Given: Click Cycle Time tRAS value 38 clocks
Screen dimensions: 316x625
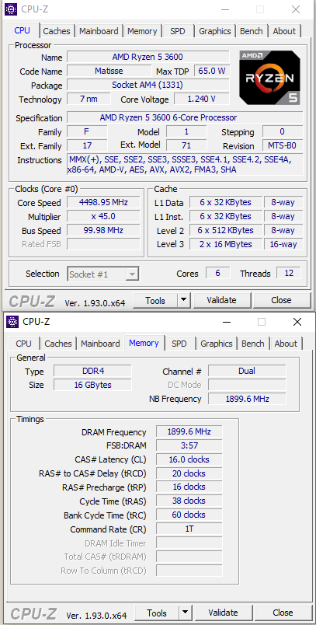Looking at the screenshot, I should coord(189,501).
